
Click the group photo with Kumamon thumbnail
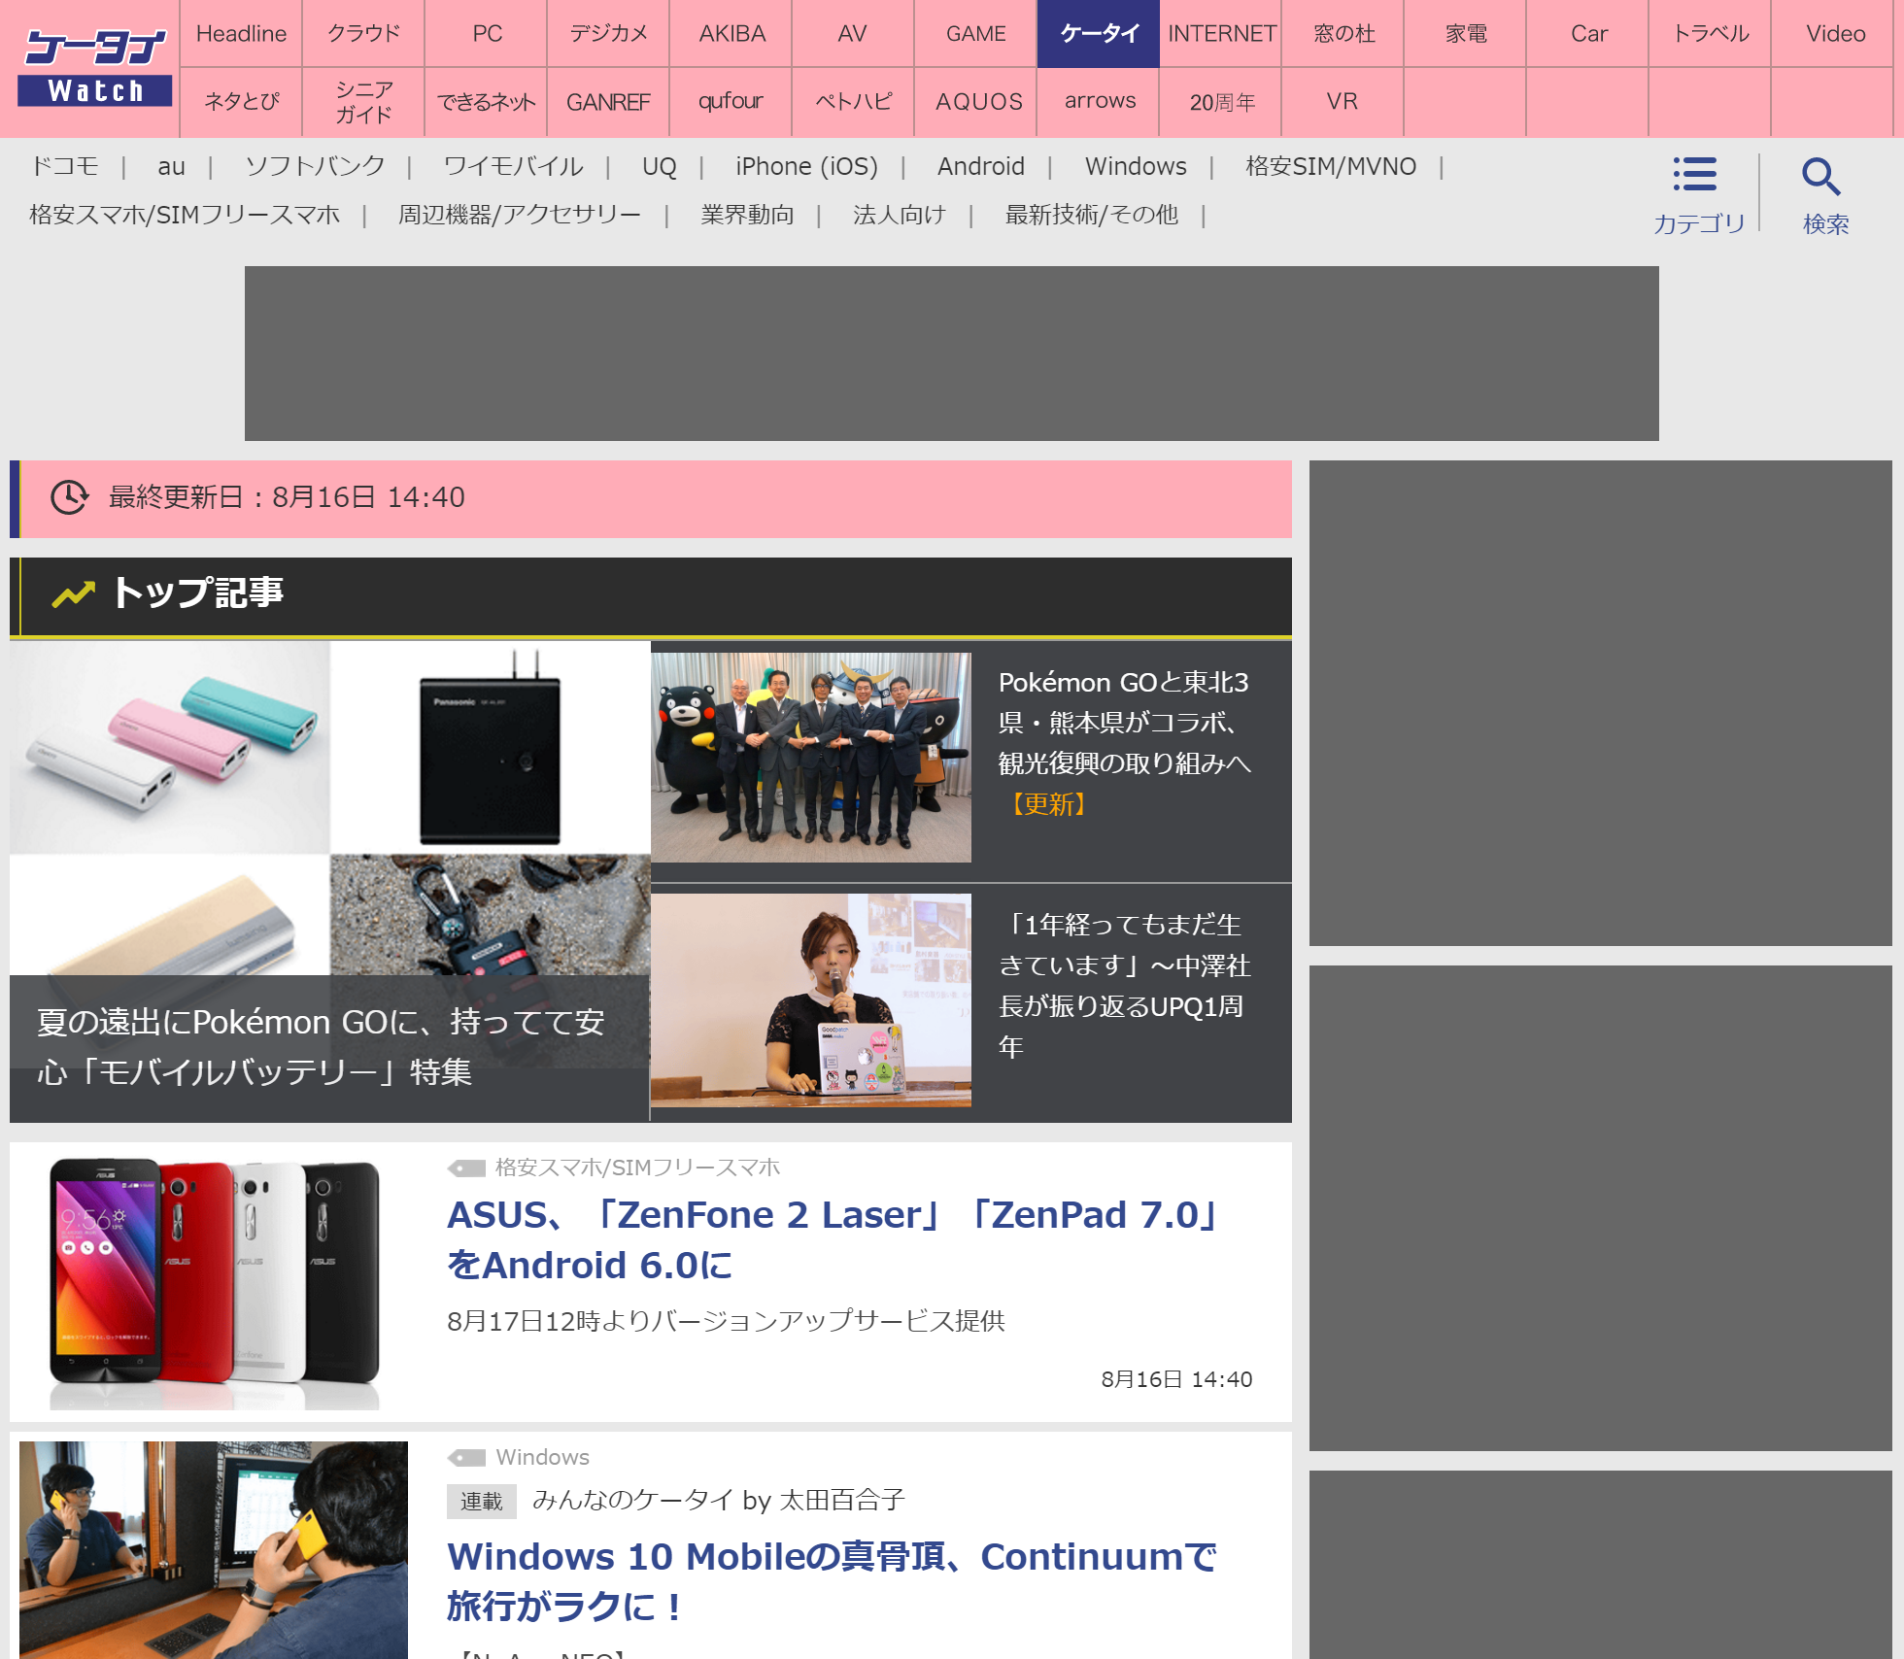[811, 758]
